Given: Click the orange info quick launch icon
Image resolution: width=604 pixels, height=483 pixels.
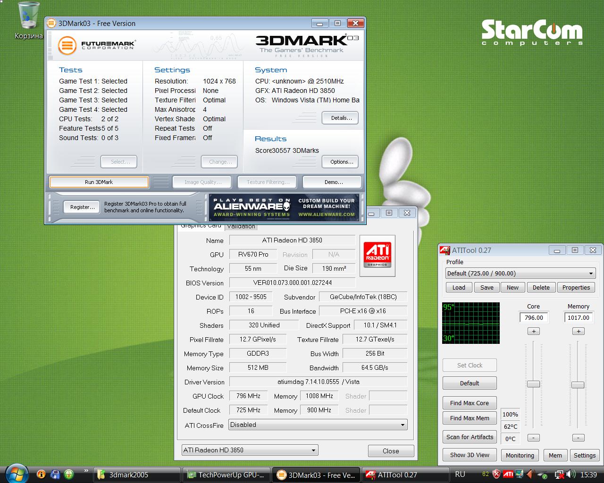Looking at the screenshot, I should coord(41,475).
